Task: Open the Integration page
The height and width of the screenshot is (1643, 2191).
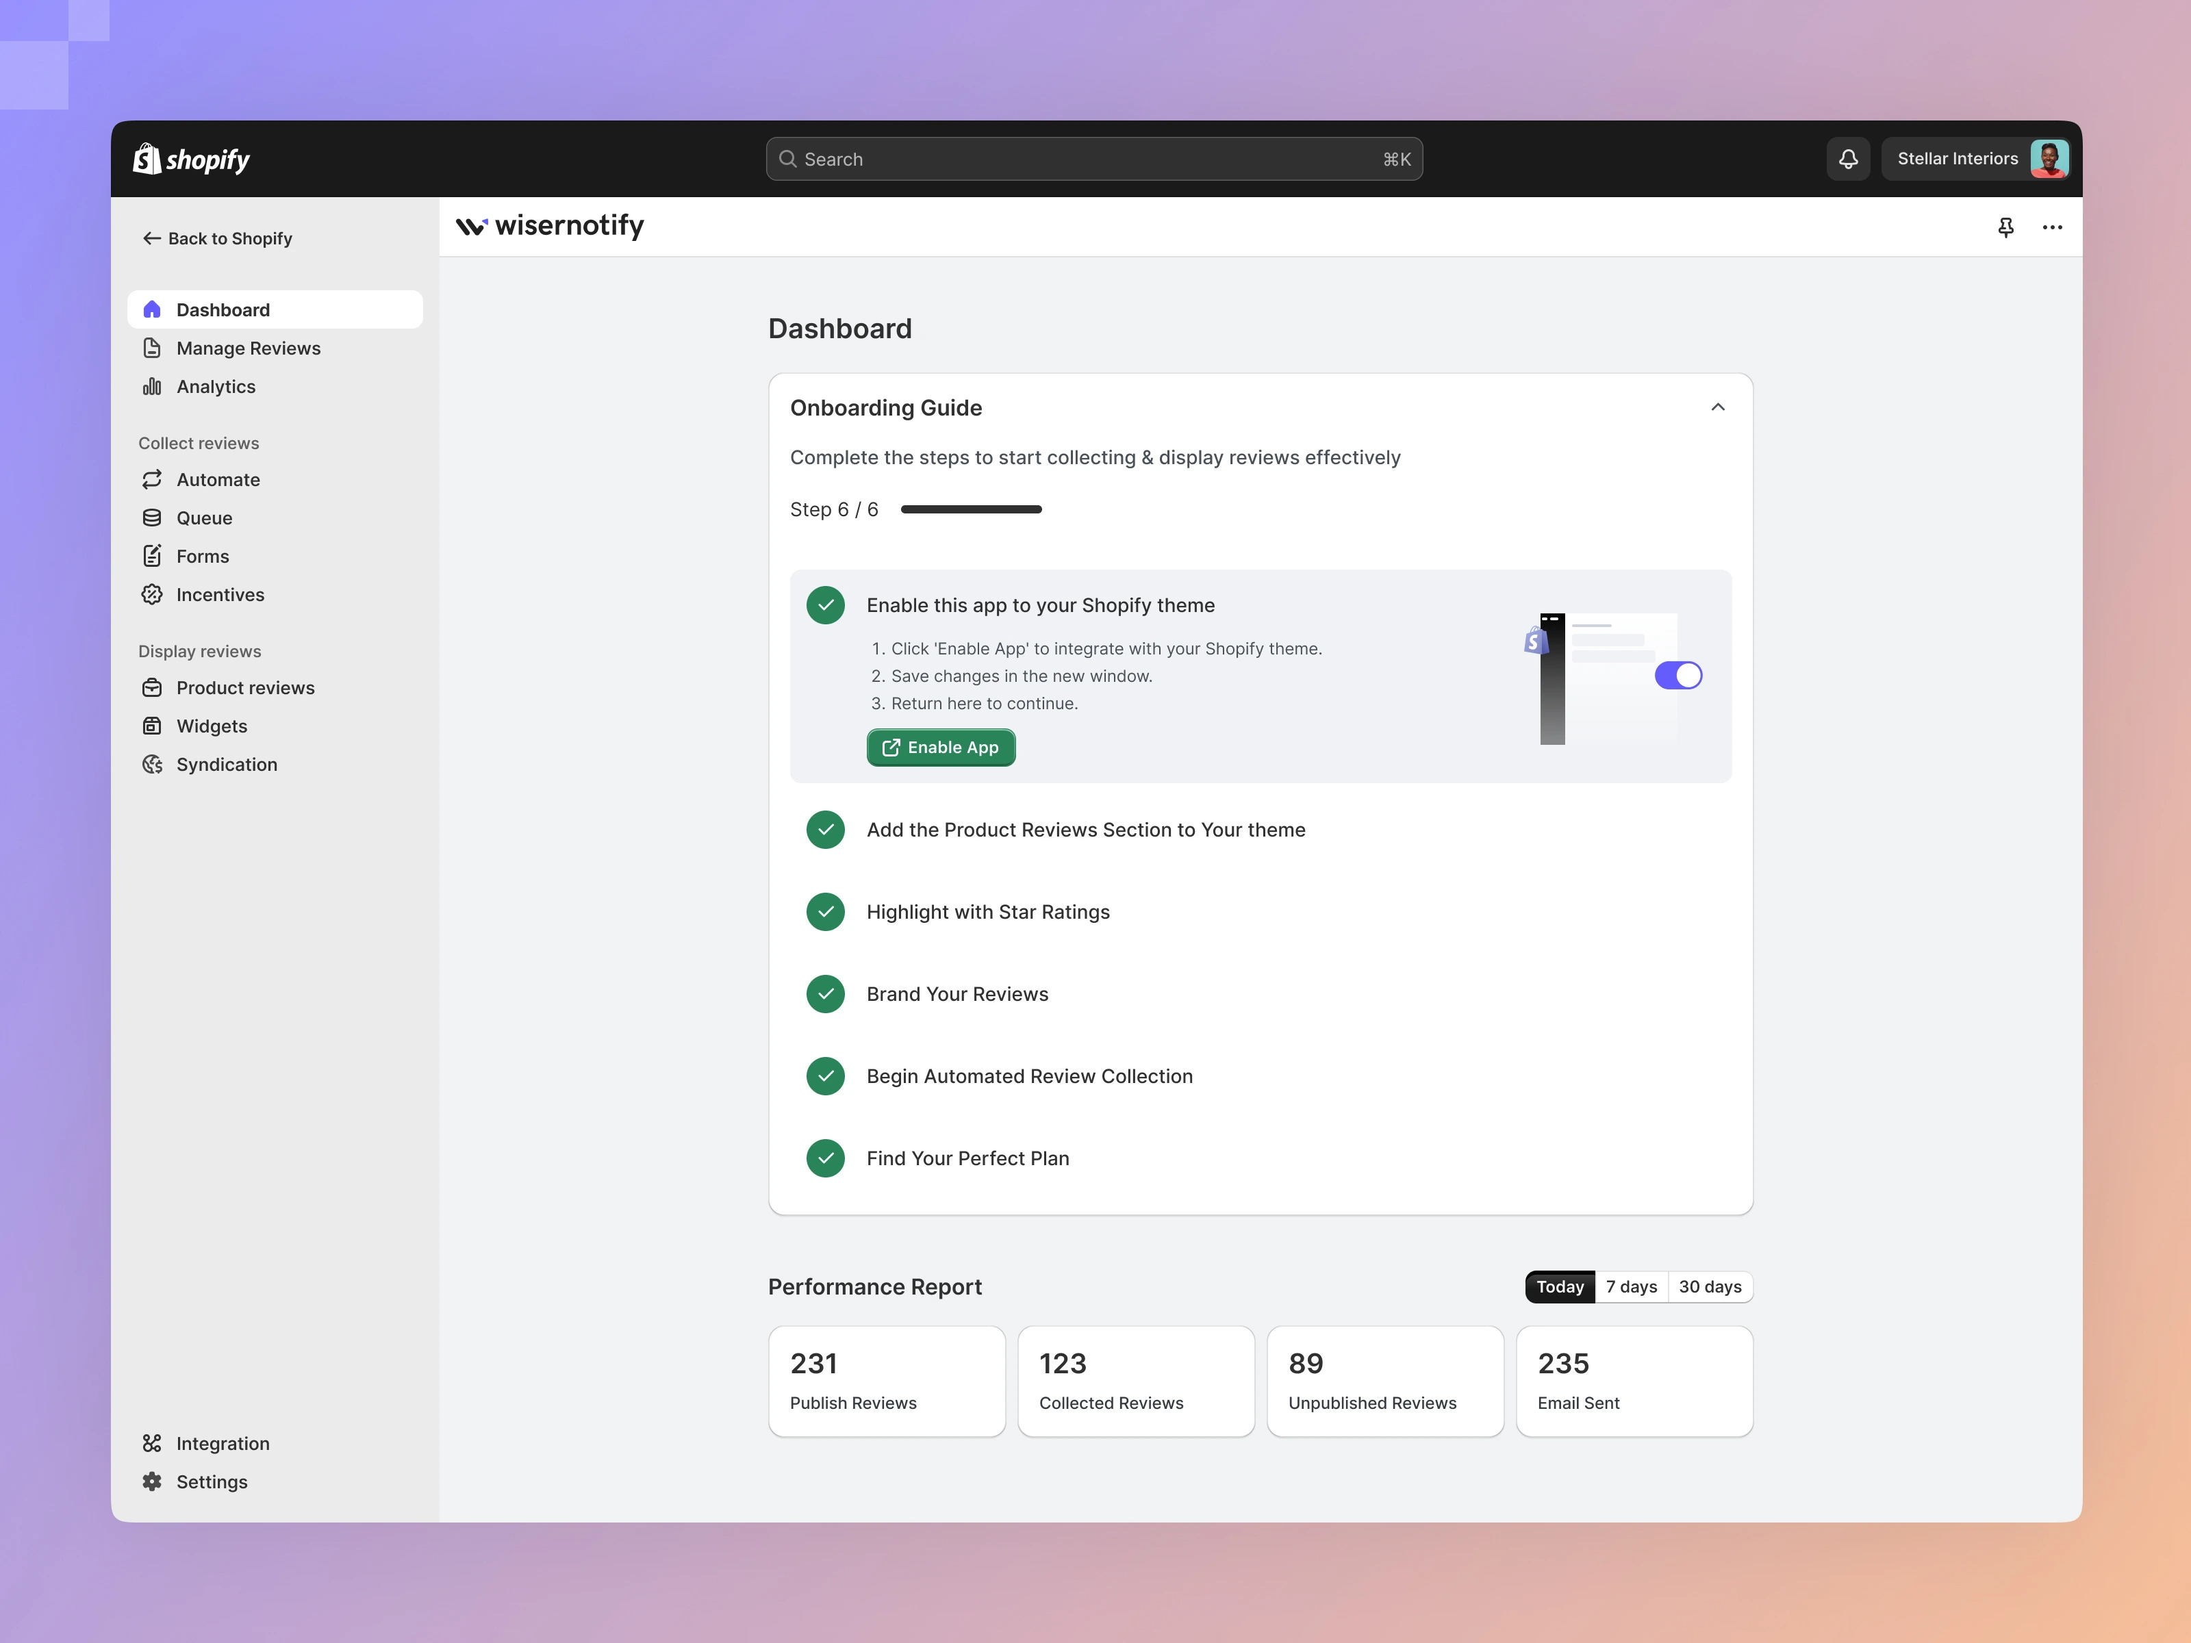Action: pos(275,1443)
